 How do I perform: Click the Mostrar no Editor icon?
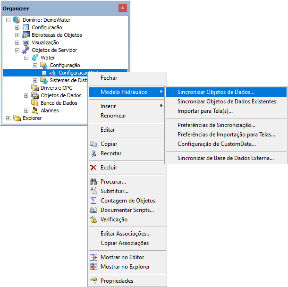pos(93,257)
